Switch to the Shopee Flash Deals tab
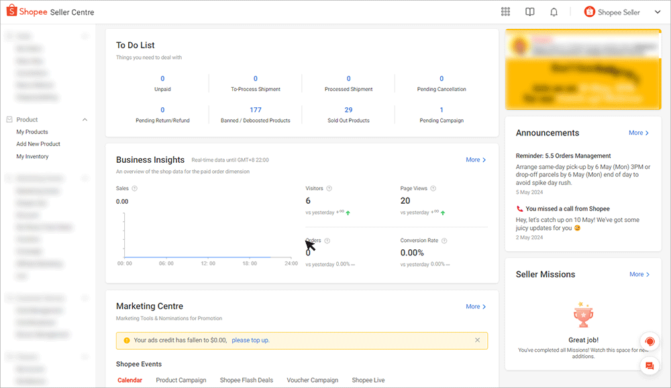 tap(246, 380)
